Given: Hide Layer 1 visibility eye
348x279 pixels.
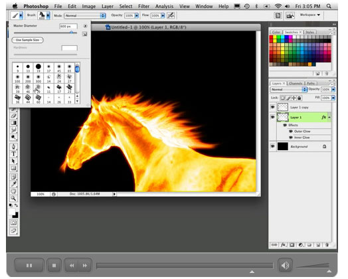Looking at the screenshot, I should click(272, 117).
